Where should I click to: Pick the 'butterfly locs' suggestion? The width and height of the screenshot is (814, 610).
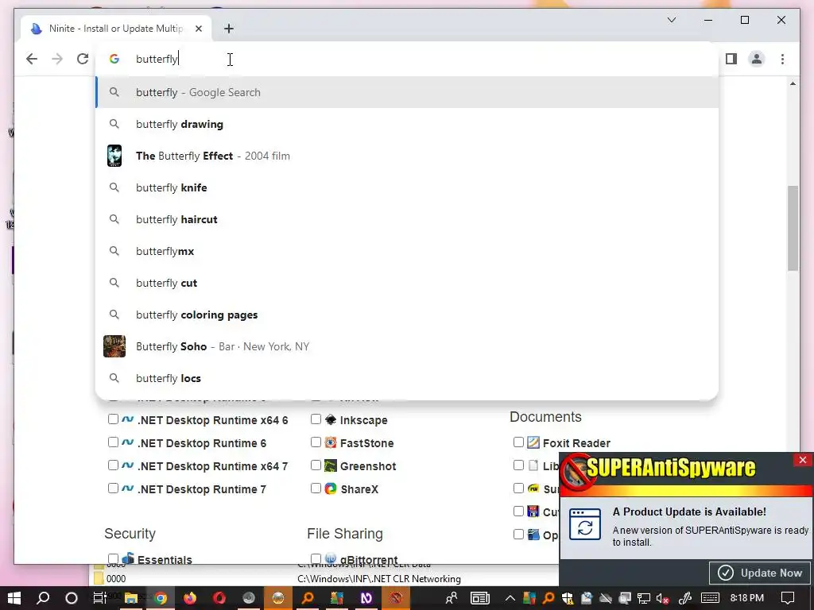click(407, 378)
